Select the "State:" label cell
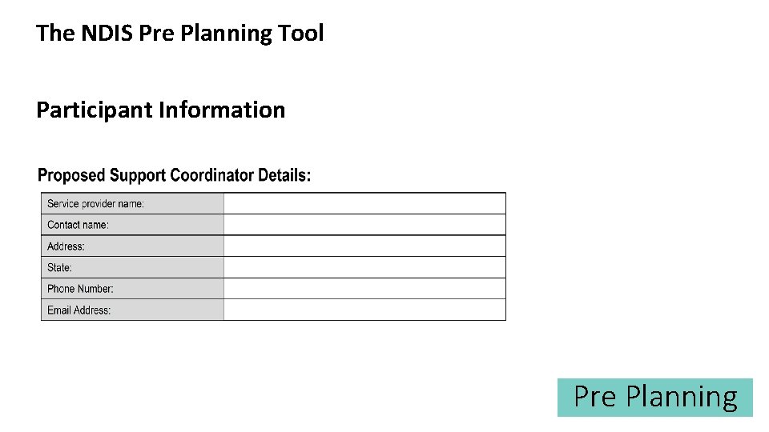Screen dimensions: 769x432 coord(132,267)
